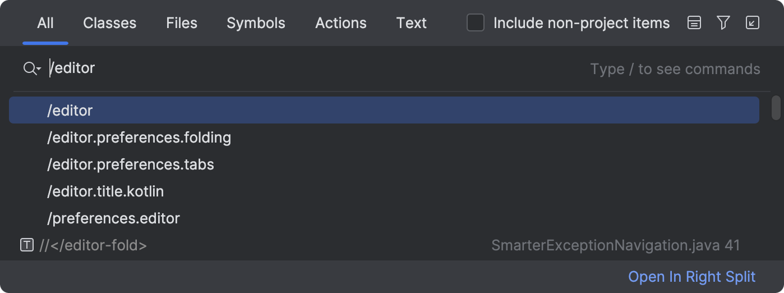Pick the /editor.preferences.tabs entry
This screenshot has width=784, height=293.
click(x=384, y=164)
